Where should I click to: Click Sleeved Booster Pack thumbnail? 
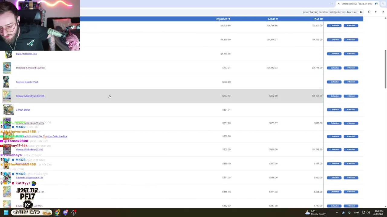point(6,82)
